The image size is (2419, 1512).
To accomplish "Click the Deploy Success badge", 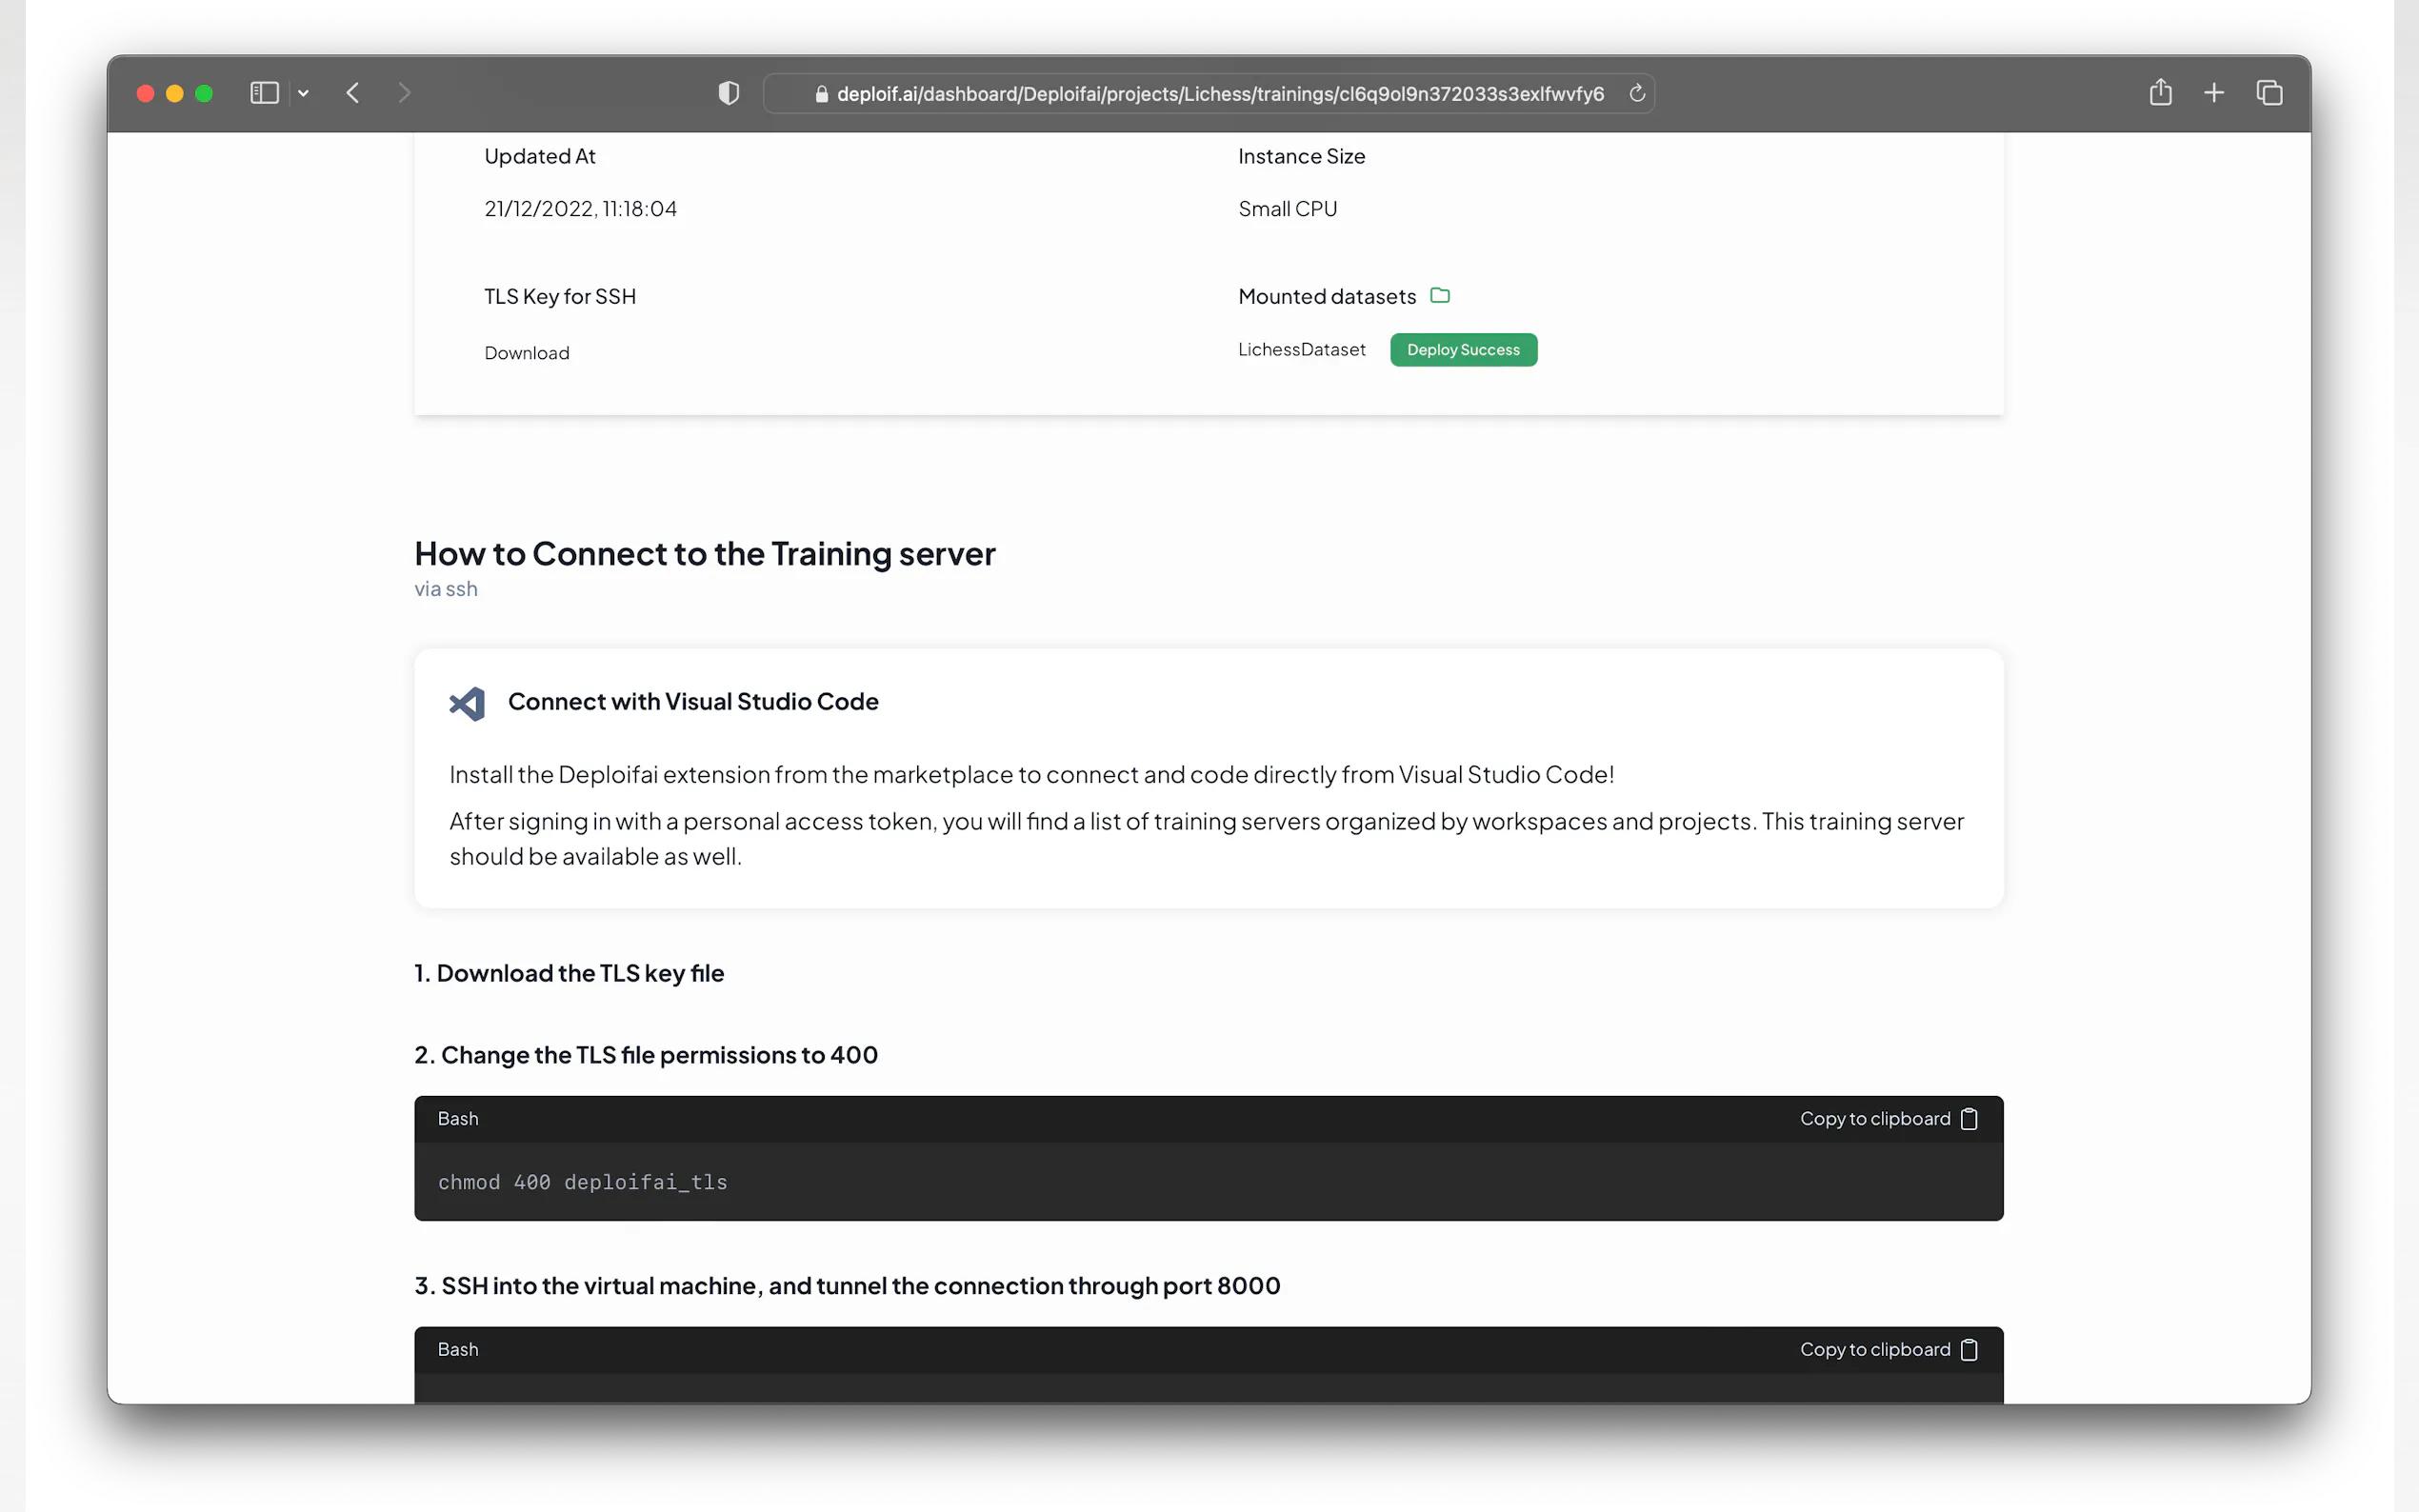I will [x=1463, y=350].
